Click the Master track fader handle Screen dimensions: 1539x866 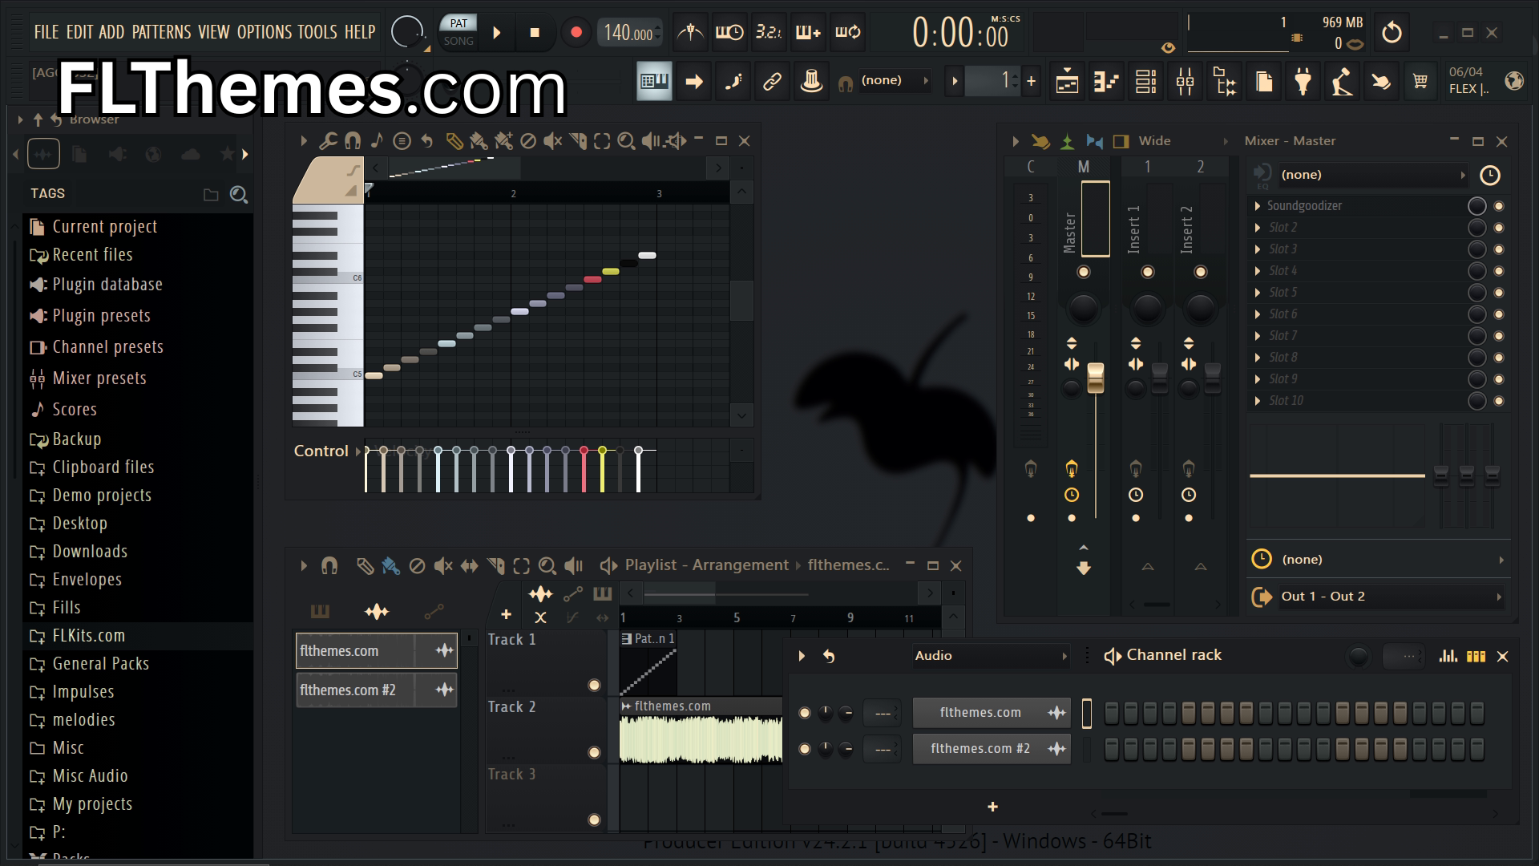coord(1095,378)
